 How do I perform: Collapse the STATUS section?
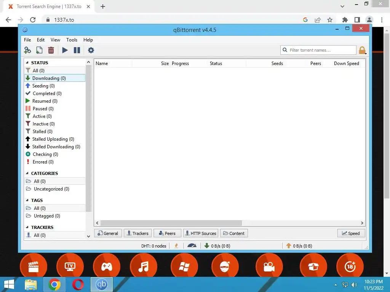(x=27, y=63)
